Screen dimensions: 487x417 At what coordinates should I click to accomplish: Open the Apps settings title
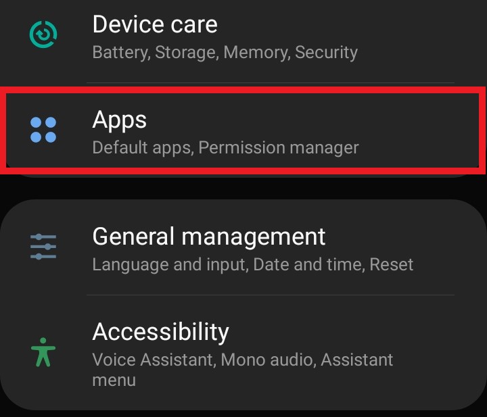point(119,120)
